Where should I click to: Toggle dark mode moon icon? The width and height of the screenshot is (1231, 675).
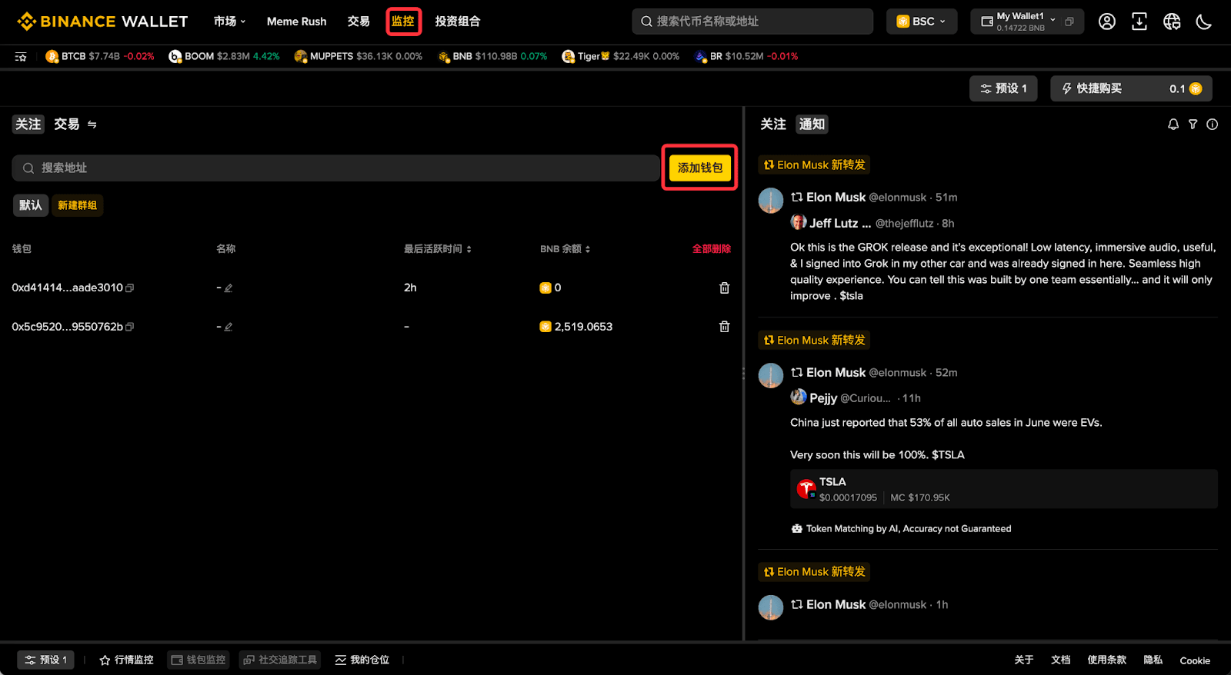point(1204,22)
